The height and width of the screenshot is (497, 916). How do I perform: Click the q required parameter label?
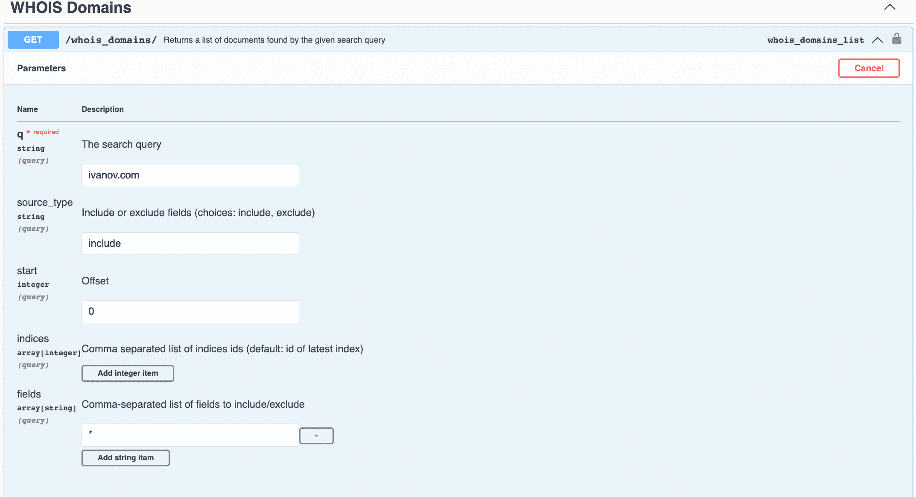20,135
